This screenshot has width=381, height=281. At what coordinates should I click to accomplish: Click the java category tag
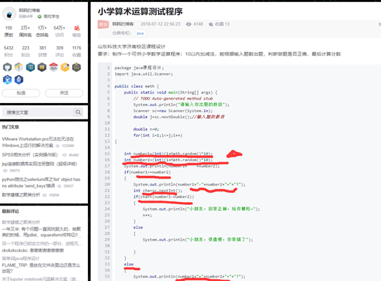[140, 33]
